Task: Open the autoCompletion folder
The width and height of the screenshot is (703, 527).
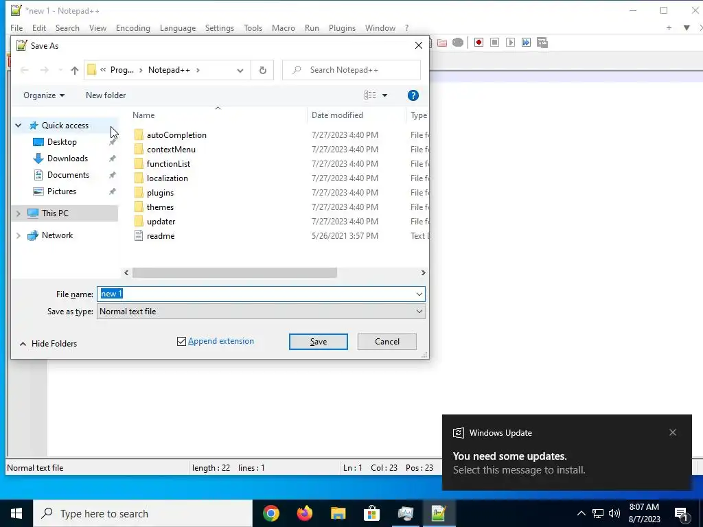Action: [176, 135]
